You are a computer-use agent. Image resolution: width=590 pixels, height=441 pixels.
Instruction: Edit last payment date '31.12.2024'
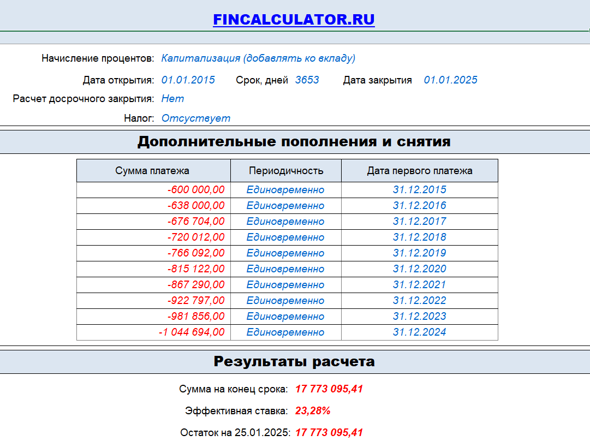click(x=420, y=332)
